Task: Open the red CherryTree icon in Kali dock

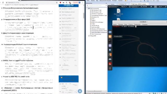Action: 110,64
